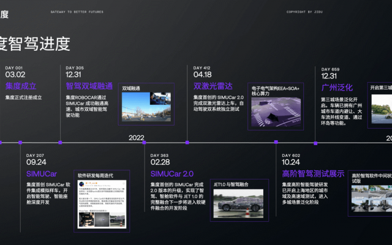Select the 双激光雷达 heading
The height and width of the screenshot is (245, 392).
213,86
